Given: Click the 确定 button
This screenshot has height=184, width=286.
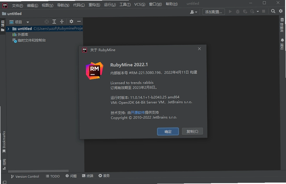Looking at the screenshot, I should pyautogui.click(x=168, y=132).
